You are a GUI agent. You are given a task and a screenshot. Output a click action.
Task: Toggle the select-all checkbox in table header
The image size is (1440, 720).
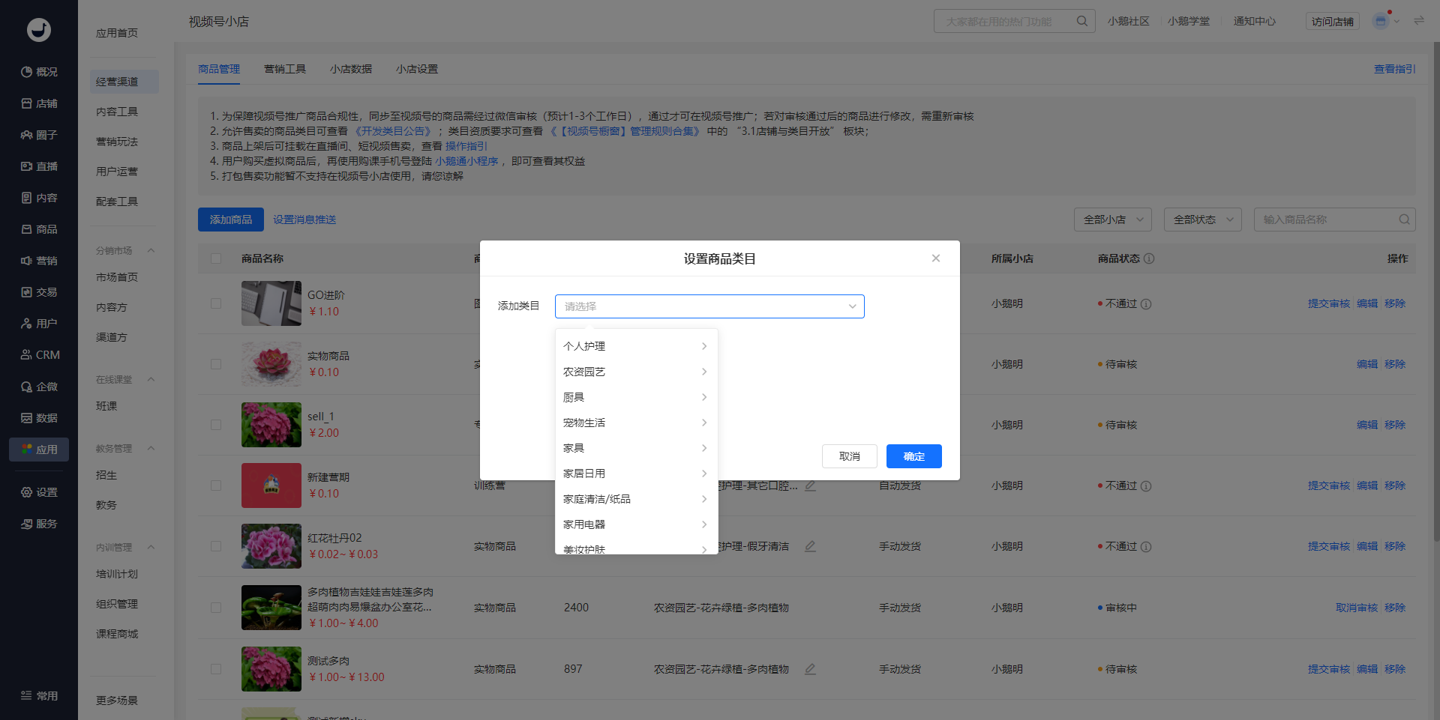(216, 258)
